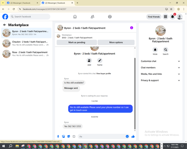Click the blue 'Yes its still available' message
This screenshot has width=187, height=149.
(100, 109)
